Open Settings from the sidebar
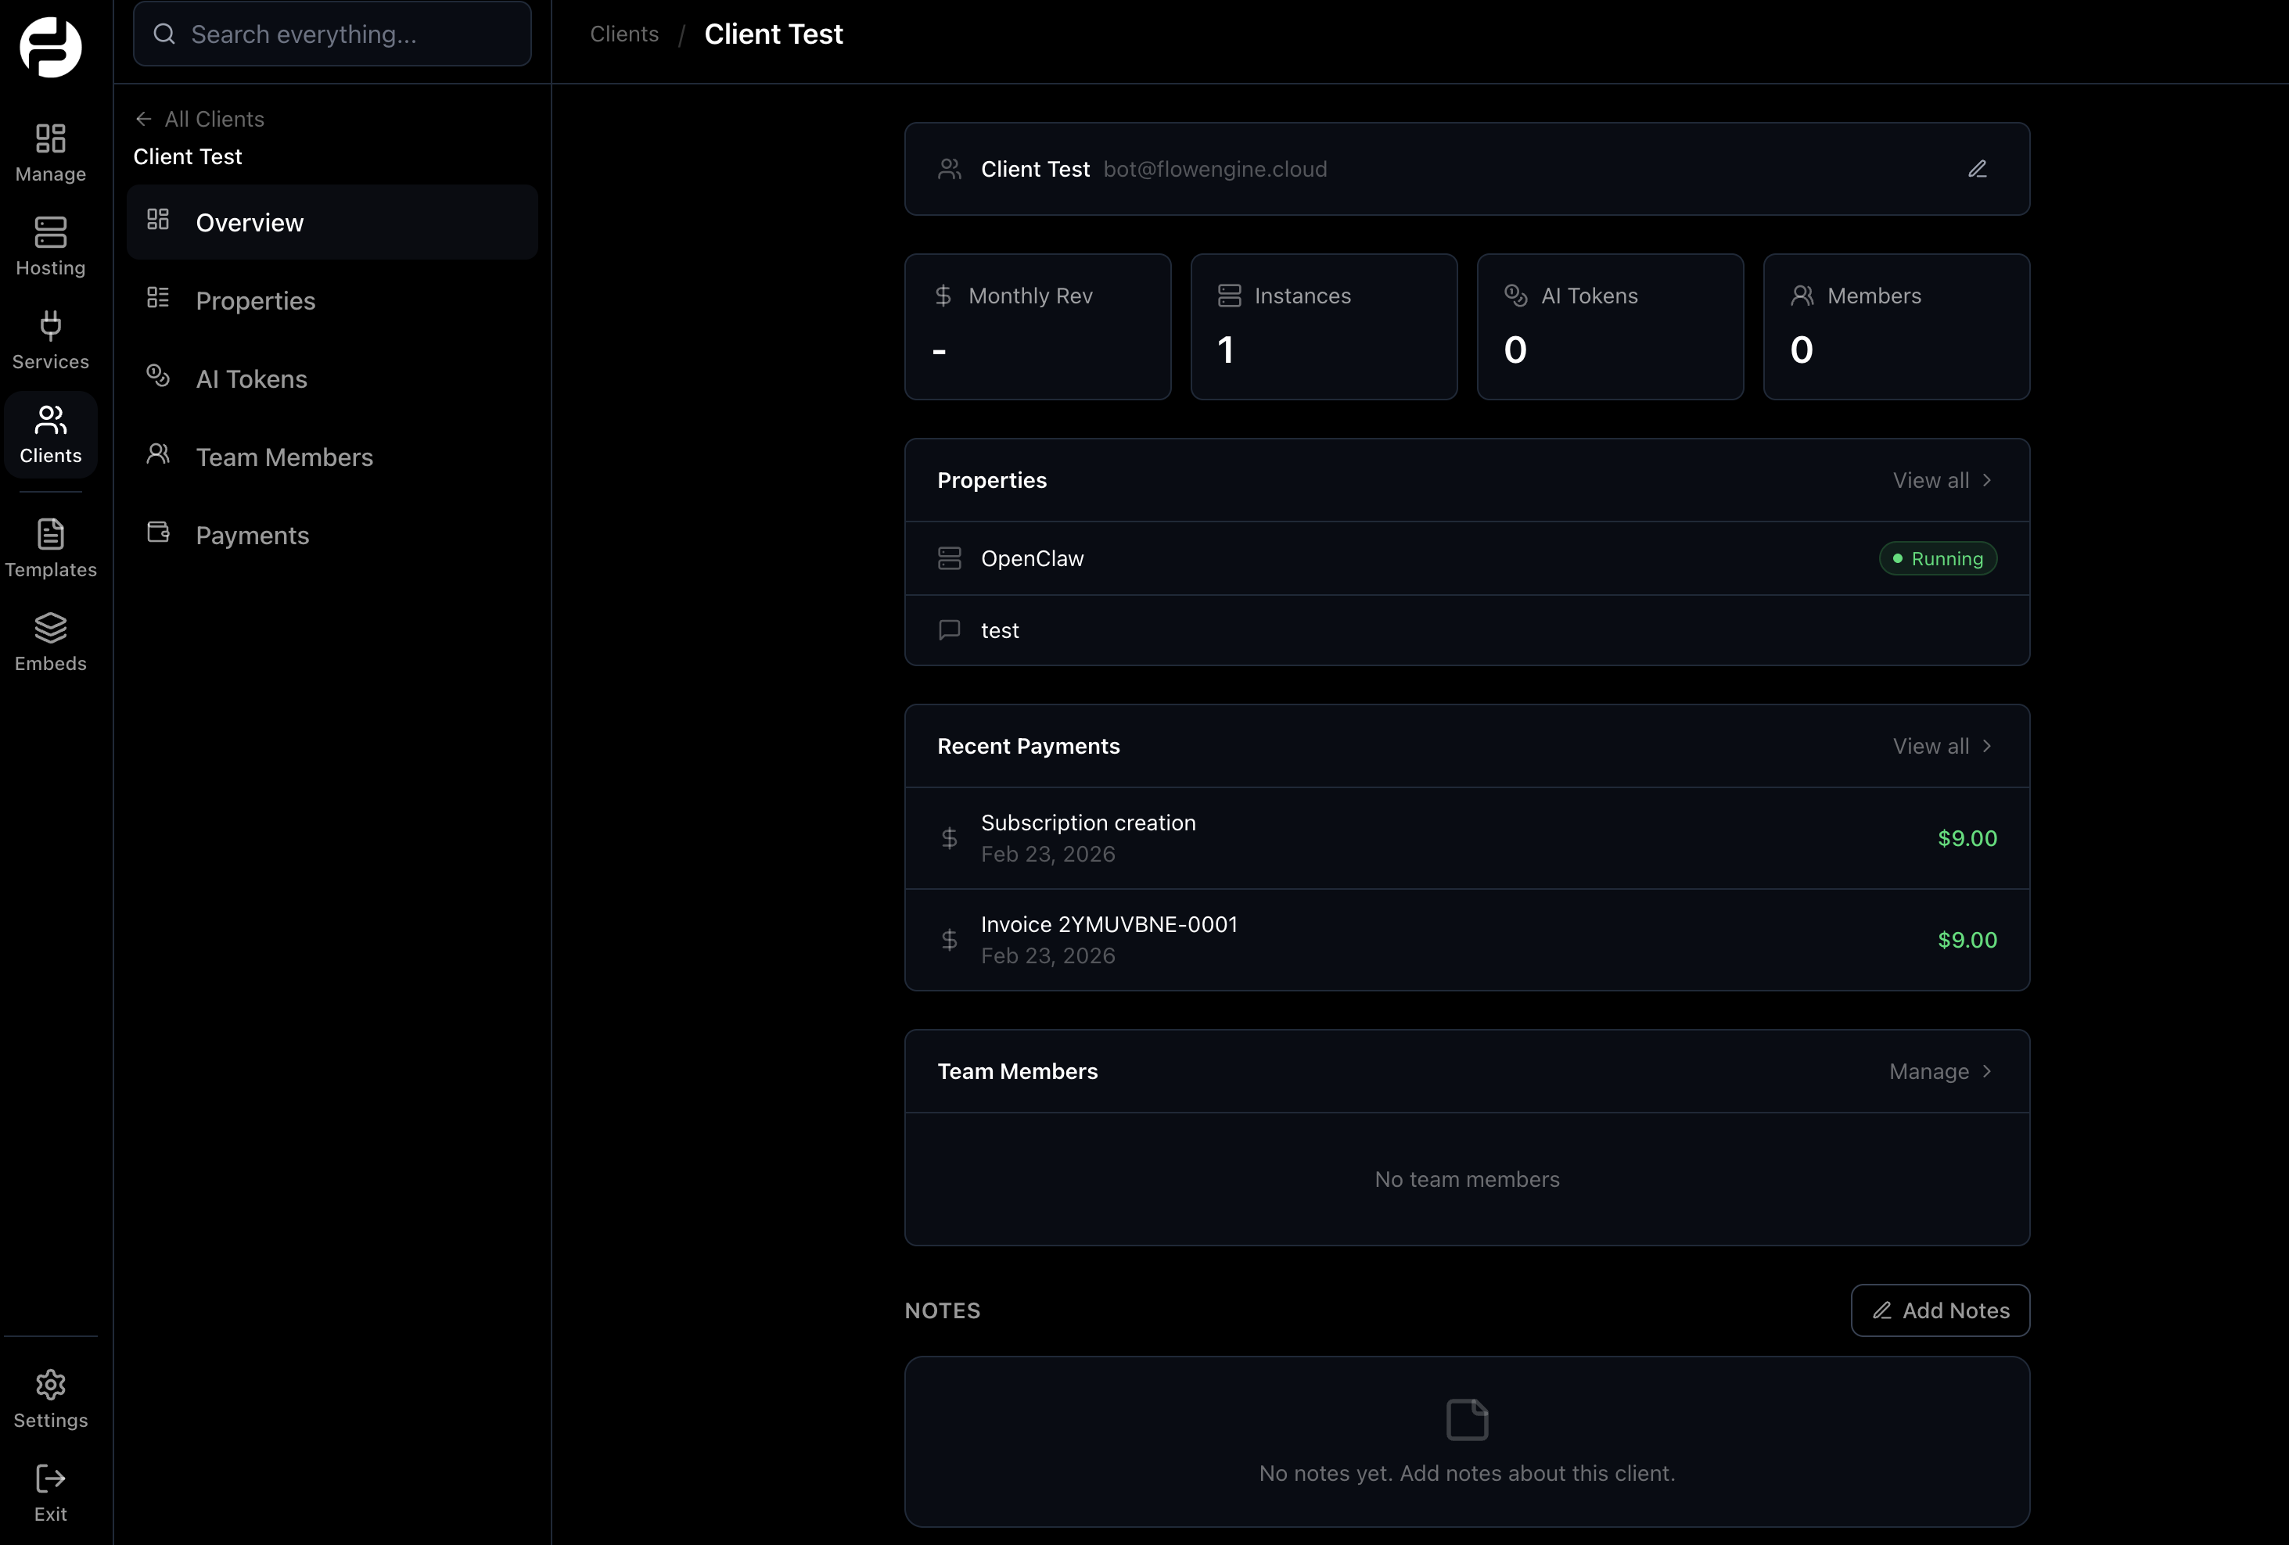The width and height of the screenshot is (2289, 1545). pos(50,1398)
